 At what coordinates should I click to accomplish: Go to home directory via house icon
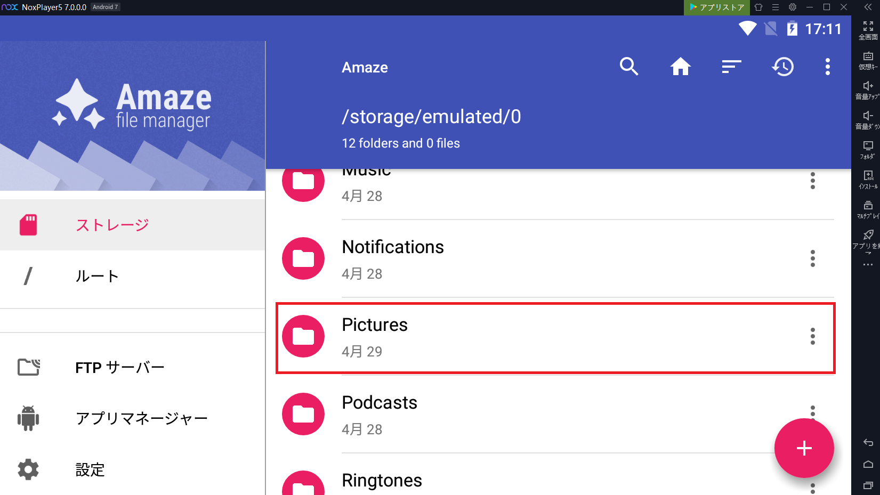click(x=681, y=67)
